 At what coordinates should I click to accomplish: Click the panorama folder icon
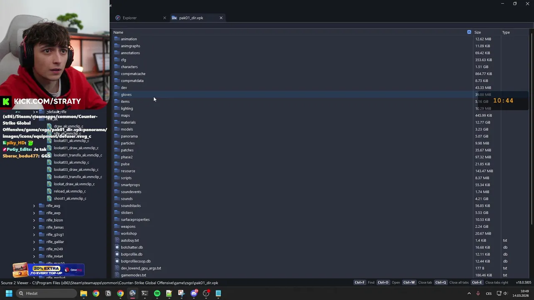click(117, 136)
